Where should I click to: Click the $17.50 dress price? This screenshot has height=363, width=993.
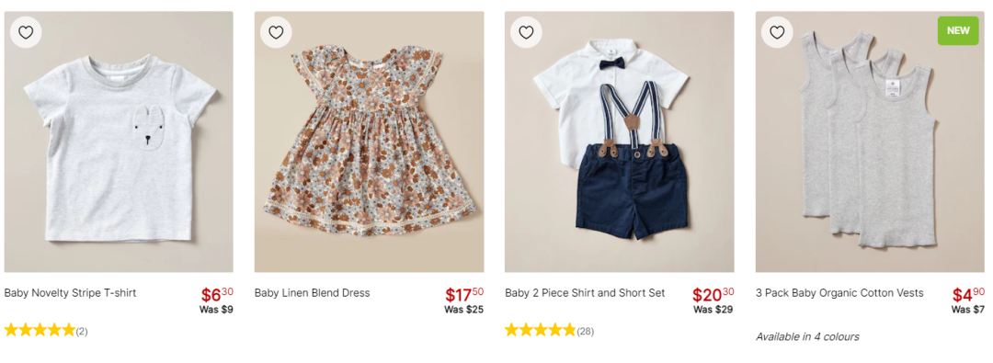tap(464, 295)
